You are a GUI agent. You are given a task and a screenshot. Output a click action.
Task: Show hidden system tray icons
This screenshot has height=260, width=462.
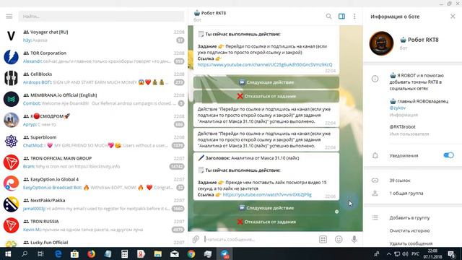(x=388, y=253)
